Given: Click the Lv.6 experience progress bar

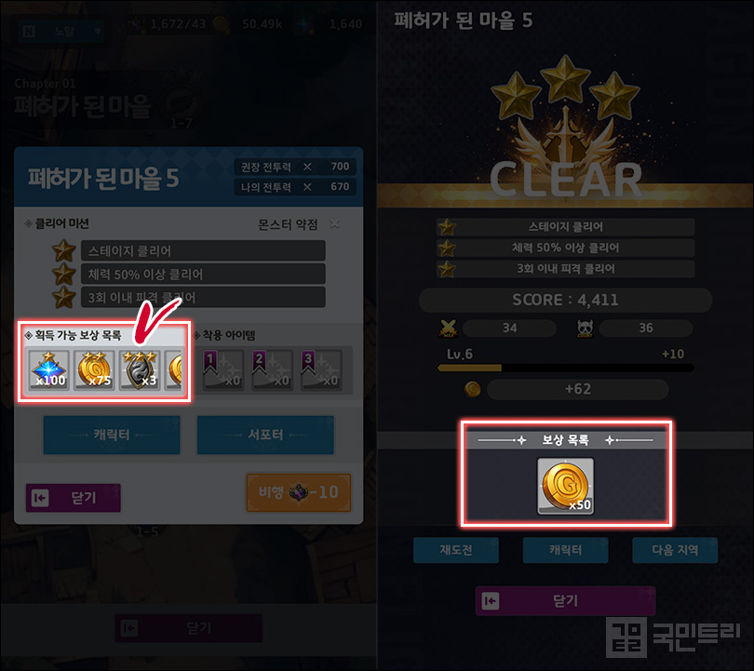Looking at the screenshot, I should (566, 368).
